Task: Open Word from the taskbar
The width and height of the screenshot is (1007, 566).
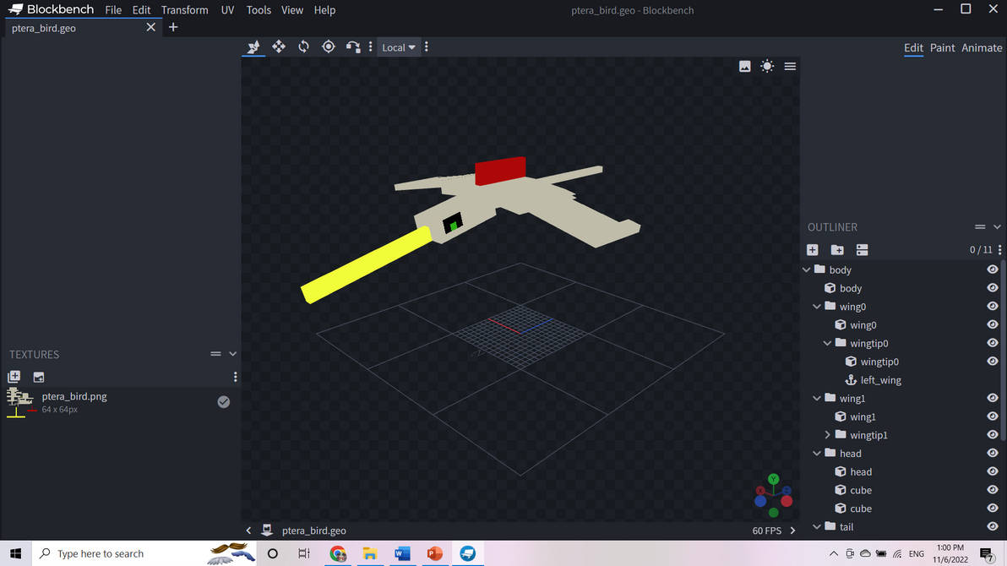Action: [403, 554]
